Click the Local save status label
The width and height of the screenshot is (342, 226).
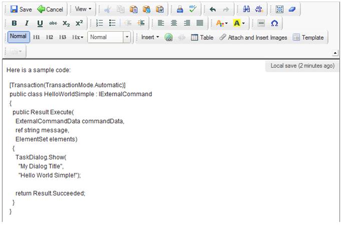pyautogui.click(x=302, y=66)
